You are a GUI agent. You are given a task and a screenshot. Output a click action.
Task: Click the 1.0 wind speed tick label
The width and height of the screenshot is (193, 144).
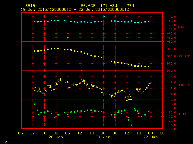coord(173,94)
